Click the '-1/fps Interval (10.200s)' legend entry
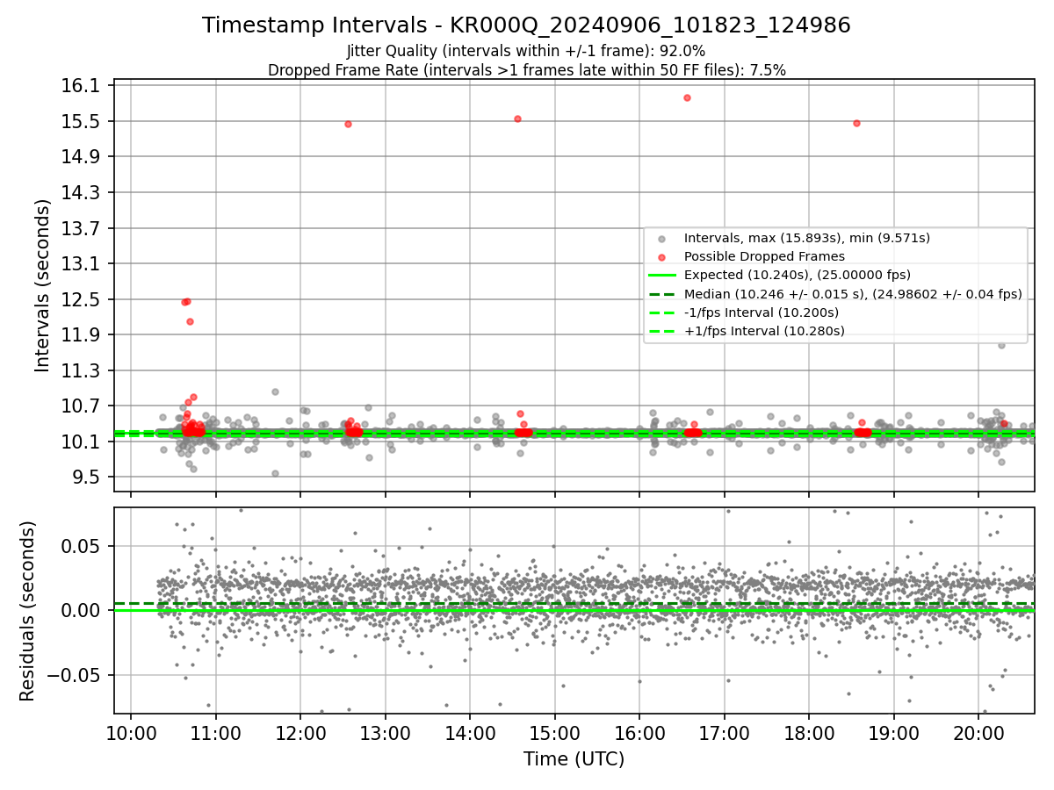 point(761,312)
